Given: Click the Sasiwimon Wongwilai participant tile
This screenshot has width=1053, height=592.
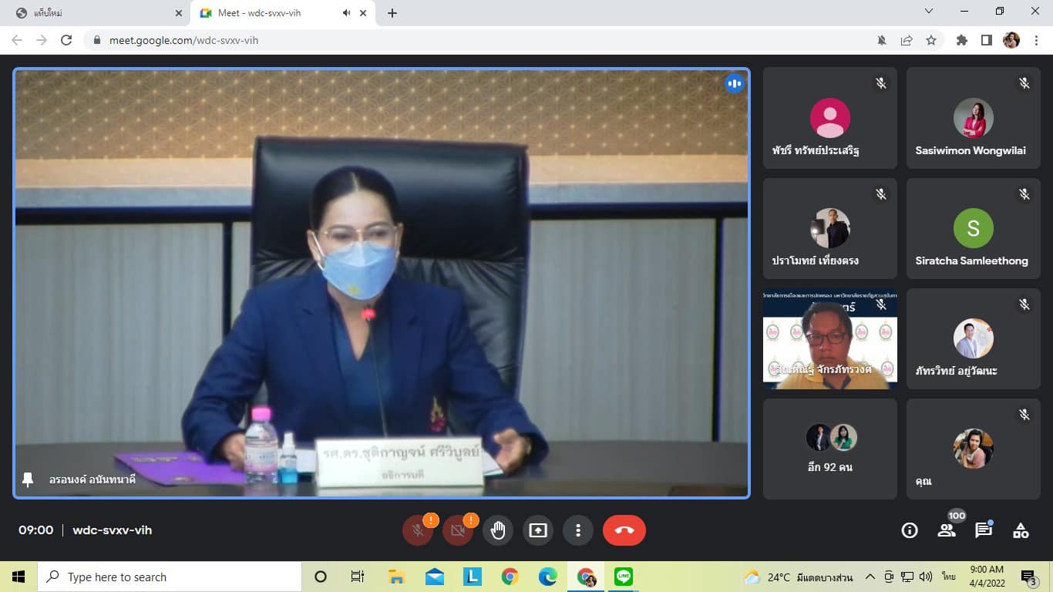Looking at the screenshot, I should tap(973, 118).
